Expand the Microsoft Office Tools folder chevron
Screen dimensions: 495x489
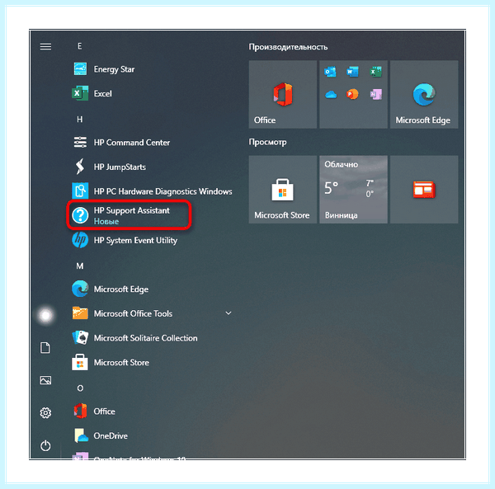click(x=229, y=313)
